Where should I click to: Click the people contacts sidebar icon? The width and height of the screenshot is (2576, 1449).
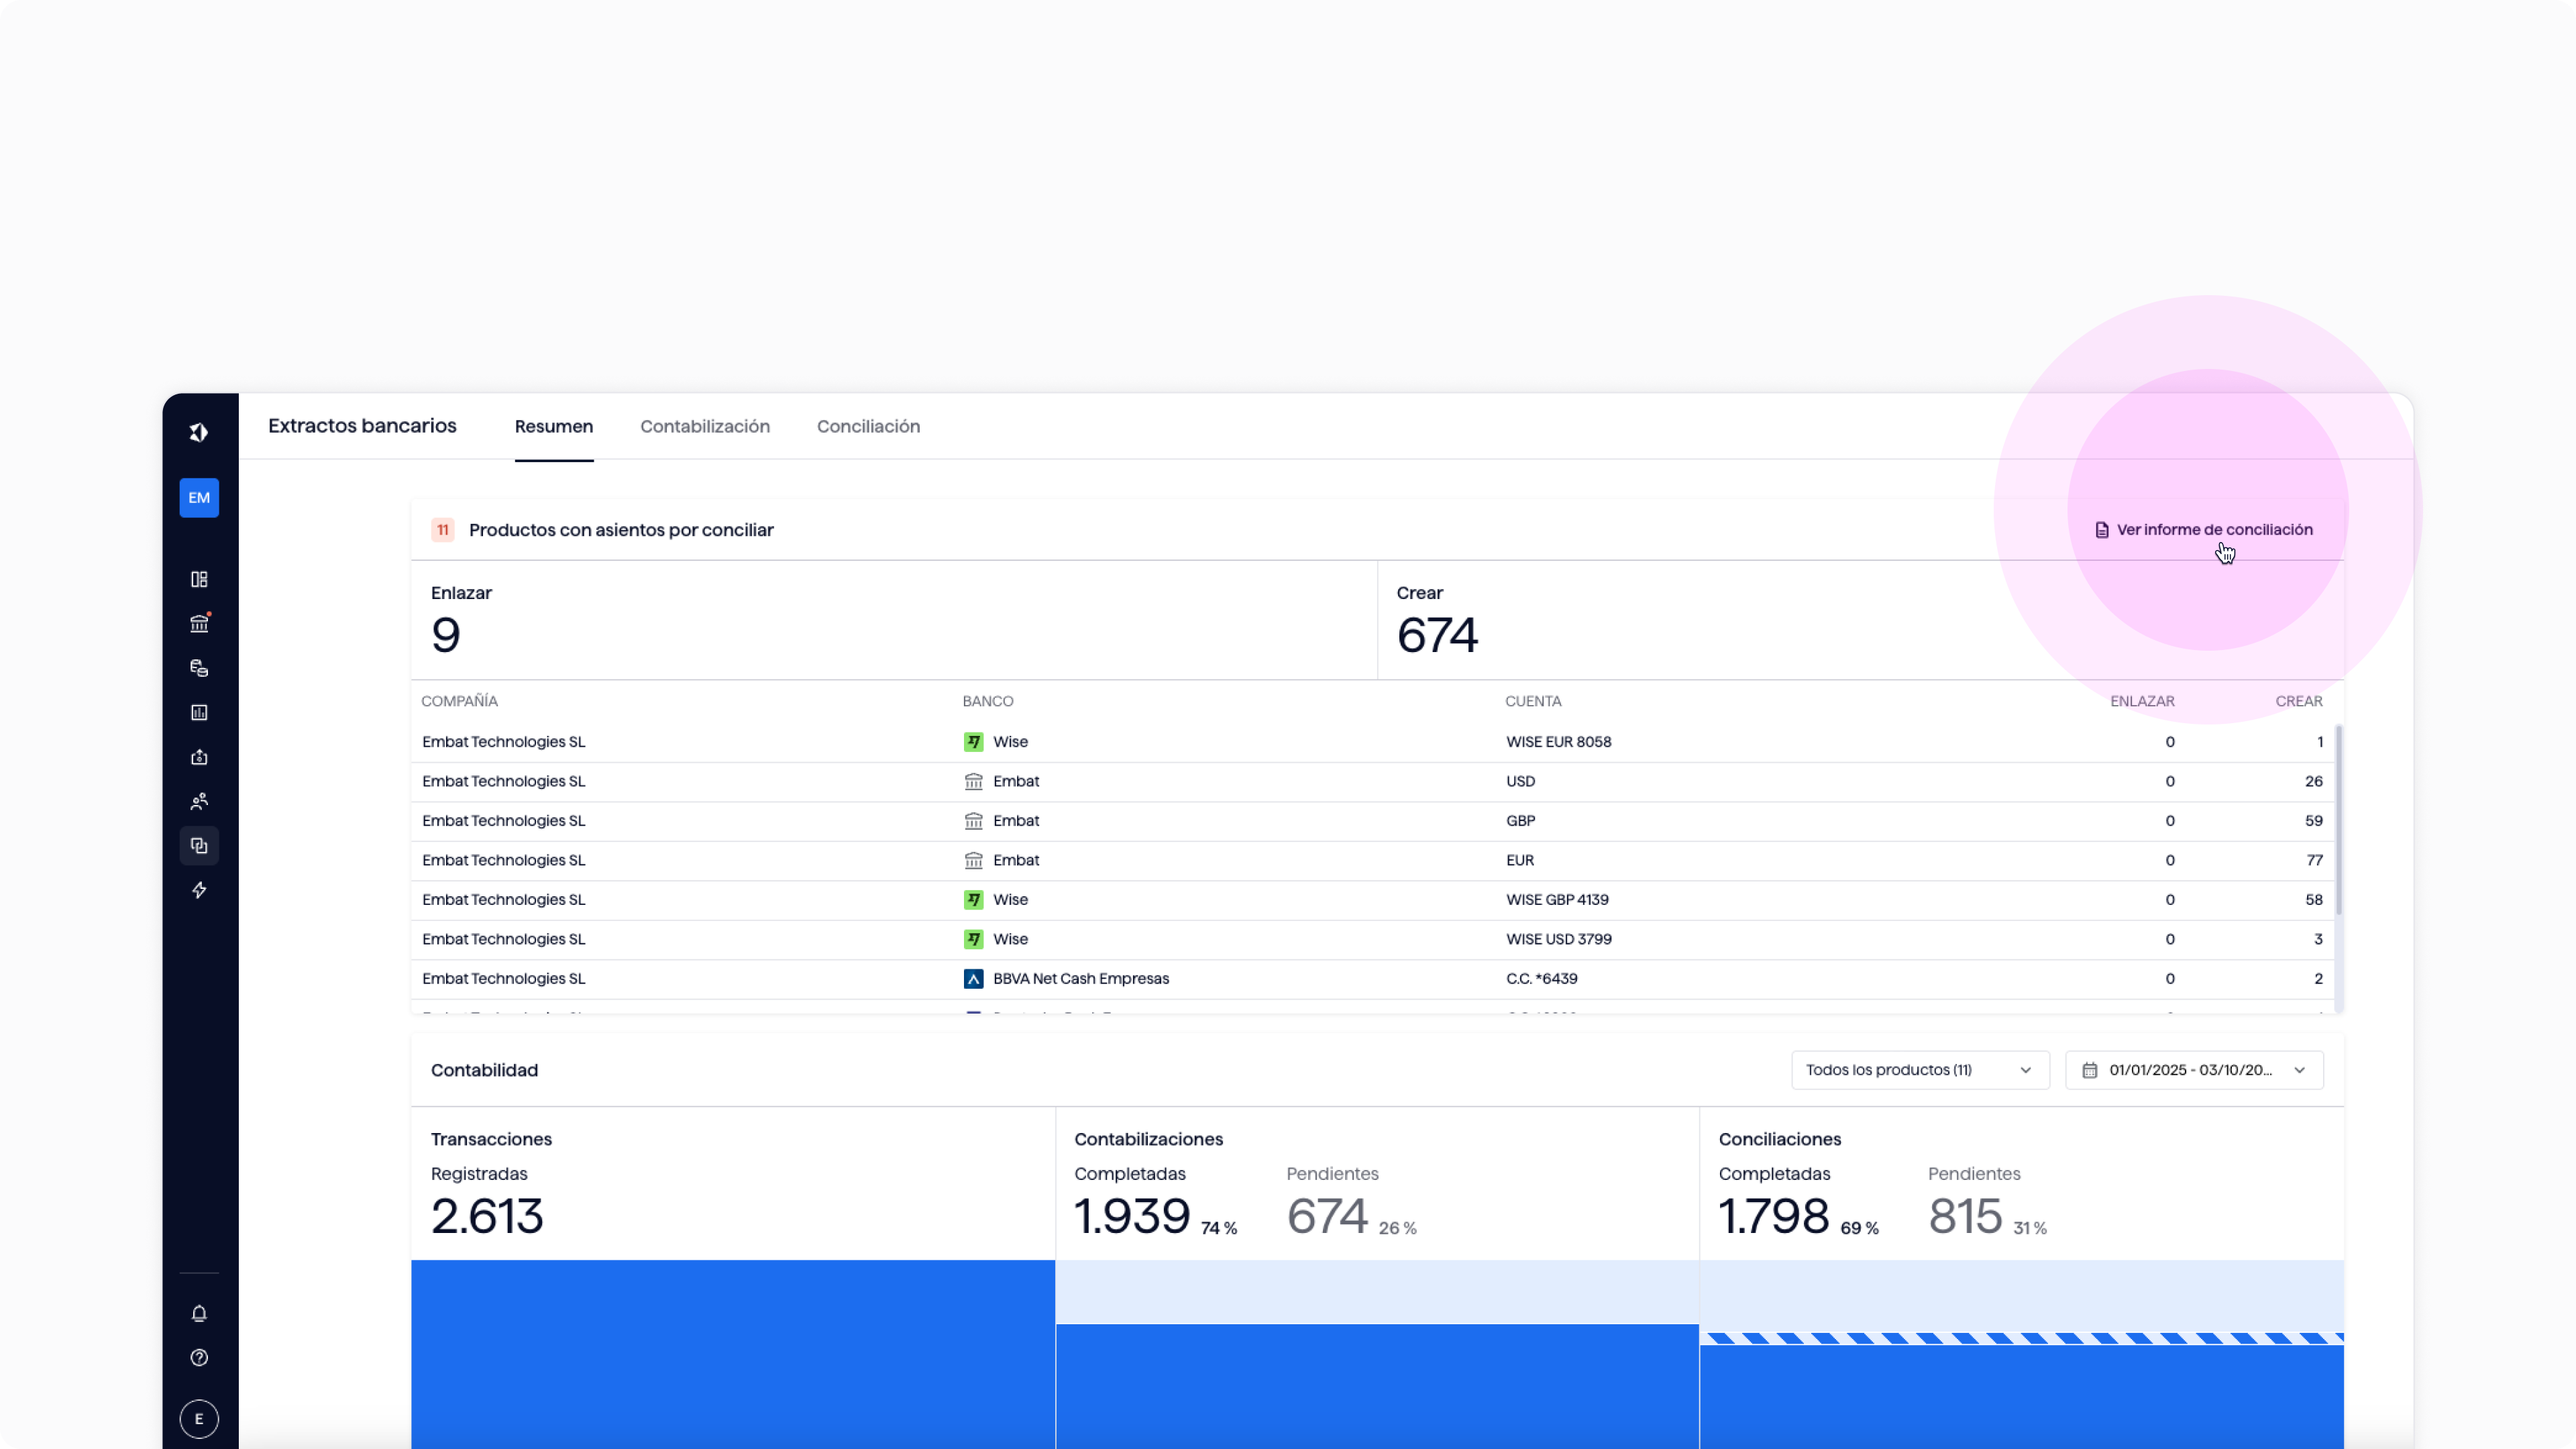pyautogui.click(x=199, y=801)
